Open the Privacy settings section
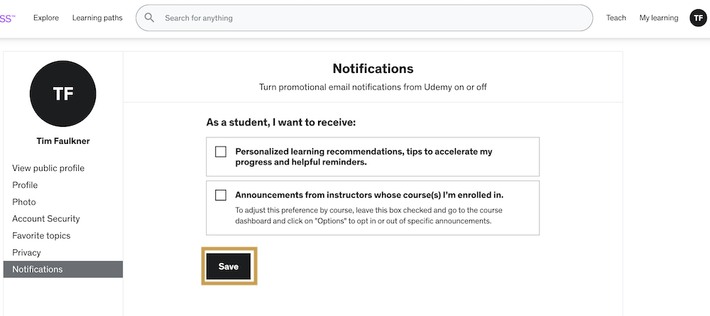Screen dimensions: 710x316 (26, 253)
